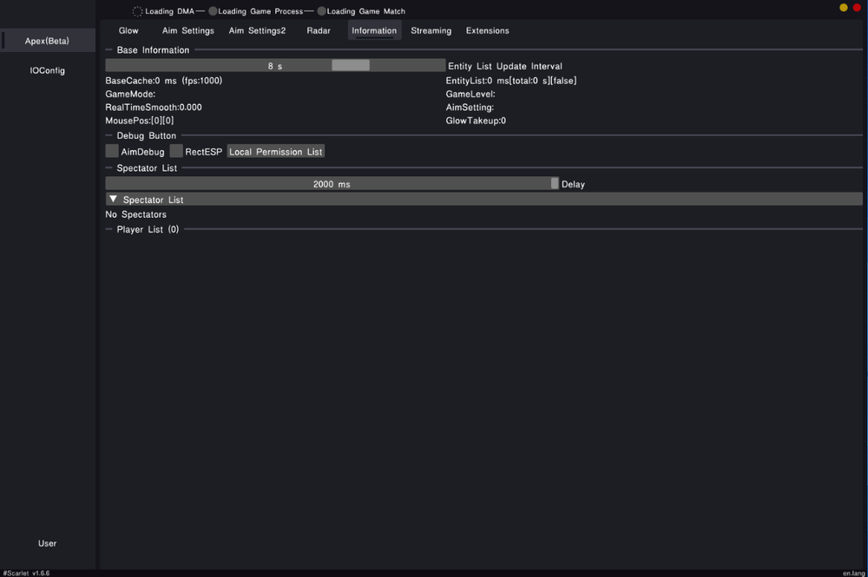This screenshot has width=868, height=577.
Task: Open the Streaming tab
Action: (x=431, y=30)
